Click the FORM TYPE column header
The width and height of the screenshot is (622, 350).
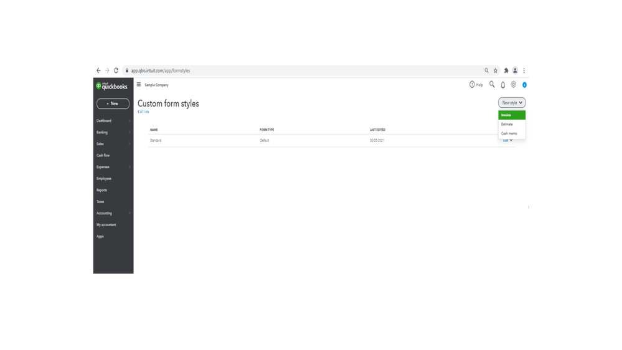tap(267, 130)
